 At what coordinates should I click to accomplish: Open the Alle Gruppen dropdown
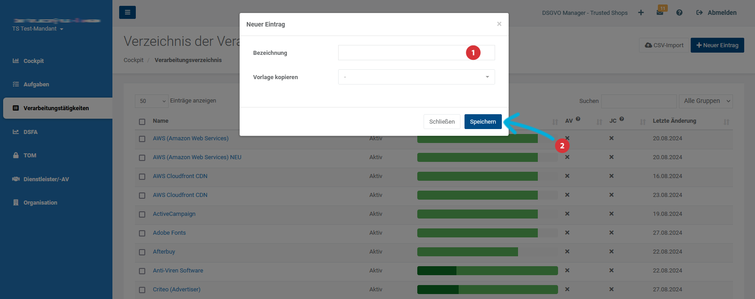[706, 101]
